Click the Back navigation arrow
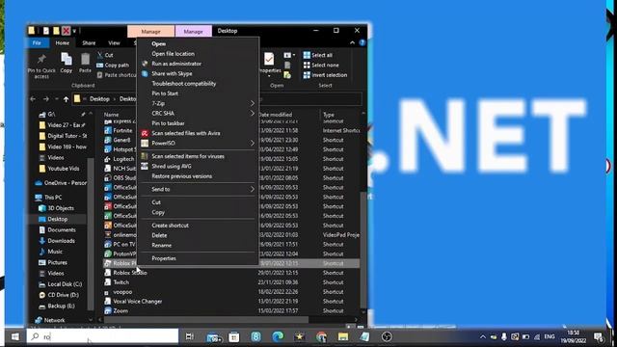This screenshot has width=617, height=347. point(33,99)
